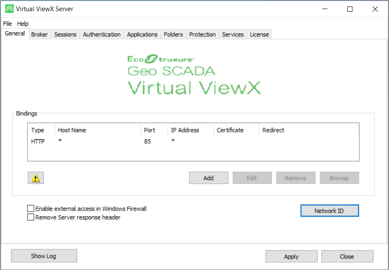Toggle Remove Server response header checkbox
Image resolution: width=389 pixels, height=270 pixels.
click(31, 218)
